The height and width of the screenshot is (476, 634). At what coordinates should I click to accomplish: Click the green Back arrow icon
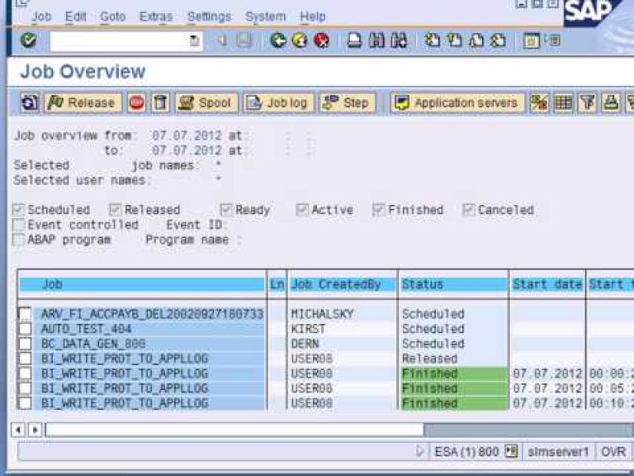pos(278,40)
